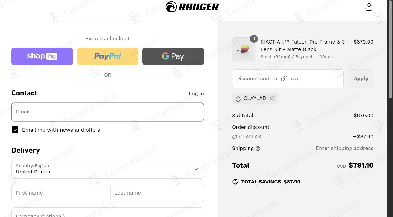
Task: Open the Country/Region dropdown
Action: 108,169
